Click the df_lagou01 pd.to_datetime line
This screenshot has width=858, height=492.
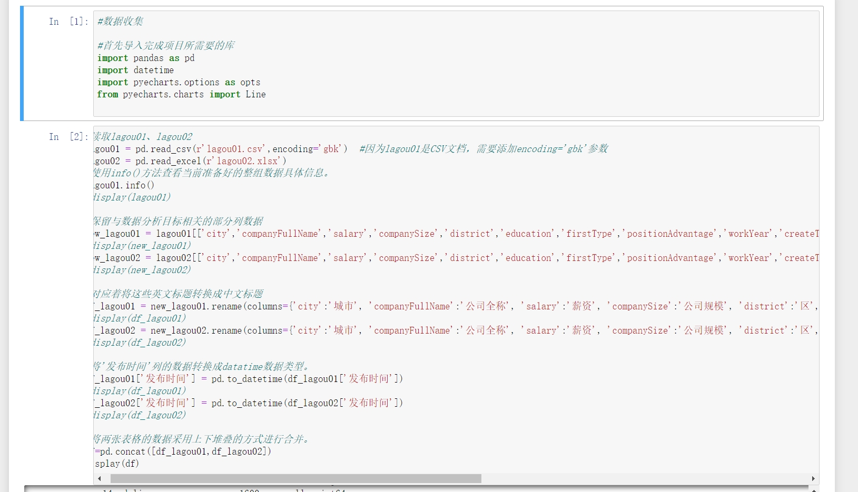[x=249, y=379]
